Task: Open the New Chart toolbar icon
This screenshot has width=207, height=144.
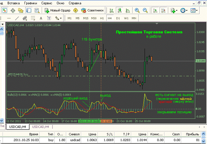Action: click(x=5, y=11)
